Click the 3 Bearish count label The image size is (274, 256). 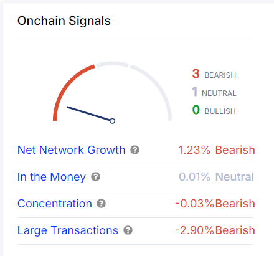coord(214,74)
